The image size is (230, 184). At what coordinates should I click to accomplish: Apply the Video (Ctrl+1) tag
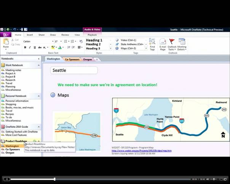(128, 40)
